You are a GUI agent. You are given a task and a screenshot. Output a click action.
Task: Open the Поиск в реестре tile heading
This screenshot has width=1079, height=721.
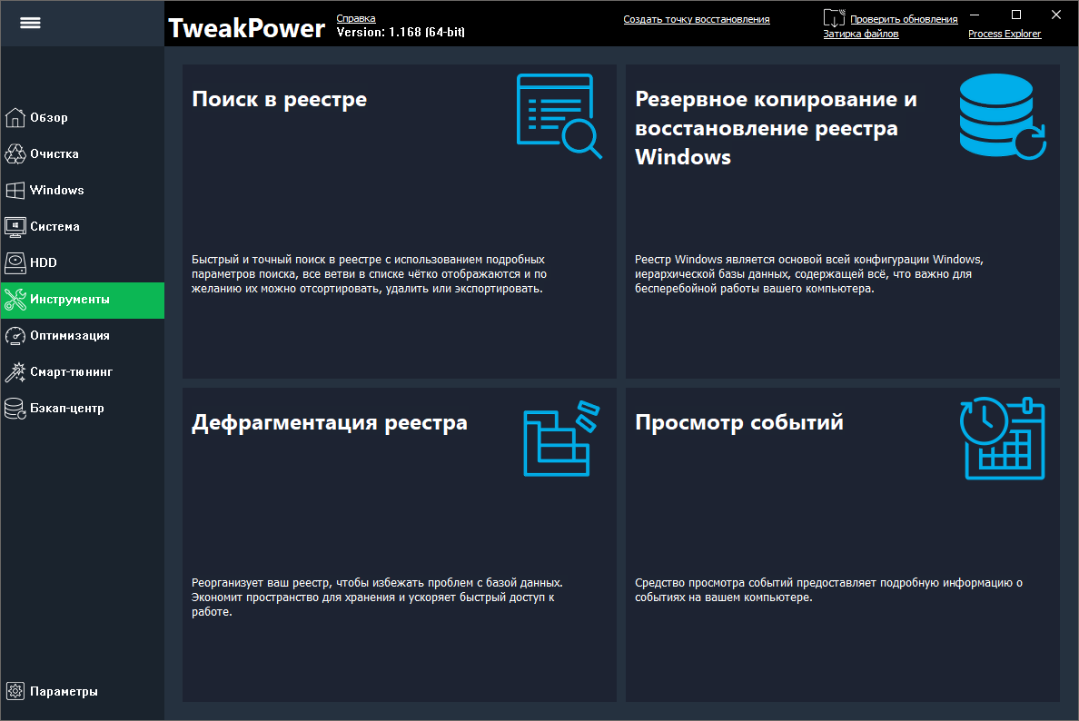280,100
